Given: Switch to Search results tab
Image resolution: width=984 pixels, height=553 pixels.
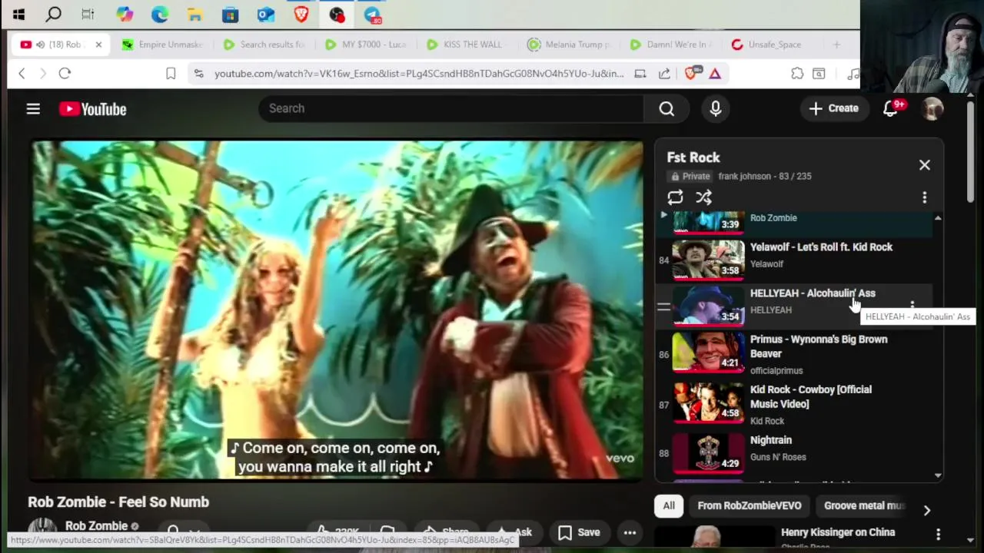Looking at the screenshot, I should pyautogui.click(x=264, y=45).
